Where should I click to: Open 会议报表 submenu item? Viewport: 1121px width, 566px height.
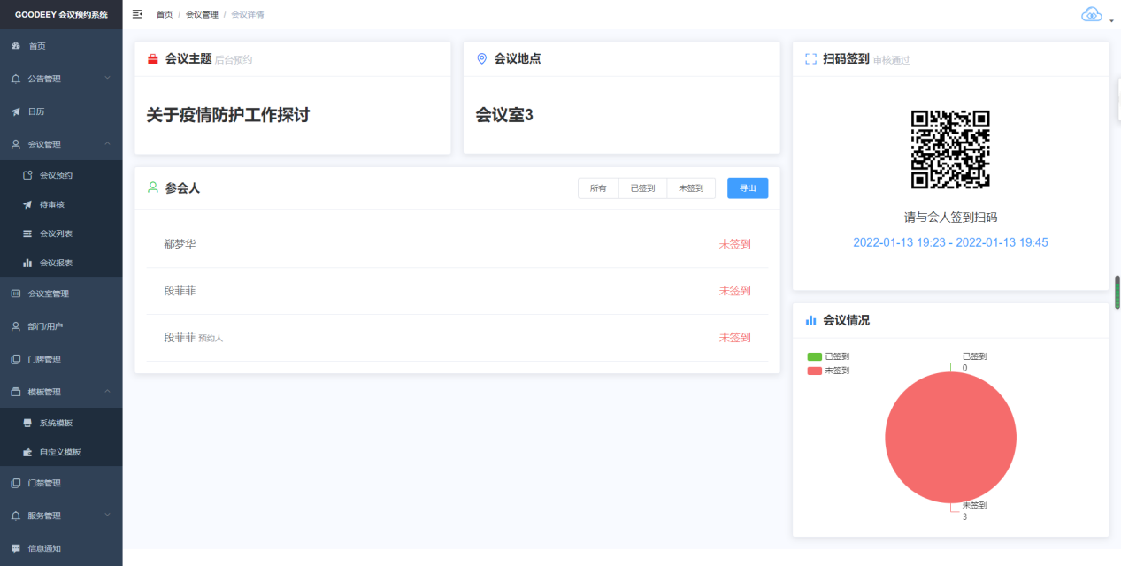pos(61,263)
